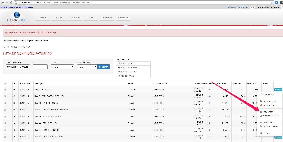Select Acerto in the actions menu
The width and height of the screenshot is (283, 142).
coord(265,133)
